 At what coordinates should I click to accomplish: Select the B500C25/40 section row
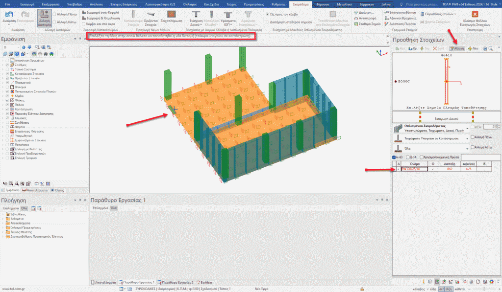(x=414, y=169)
